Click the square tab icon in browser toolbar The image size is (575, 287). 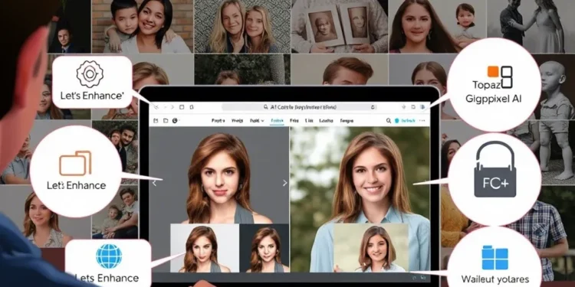[x=182, y=107]
